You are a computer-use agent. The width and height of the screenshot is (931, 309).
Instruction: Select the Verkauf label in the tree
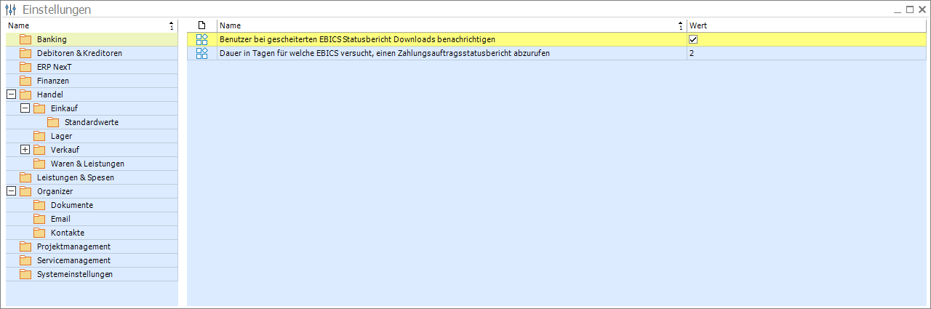pyautogui.click(x=65, y=150)
